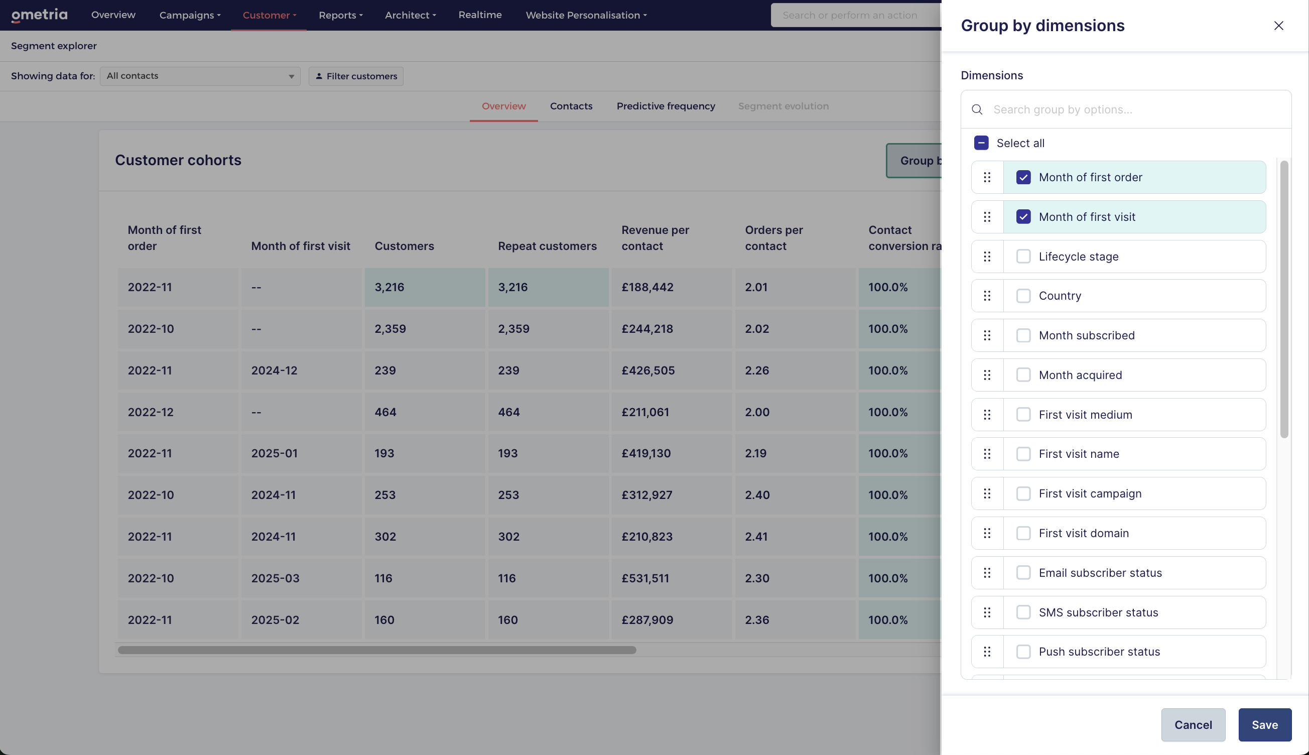Click the drag handle for First visit campaign

point(987,493)
